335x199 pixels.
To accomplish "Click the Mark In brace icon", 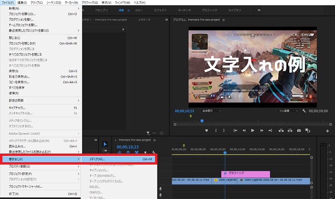I will click(216, 131).
